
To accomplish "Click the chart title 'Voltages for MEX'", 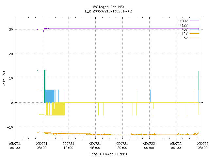I will tap(108, 7).
